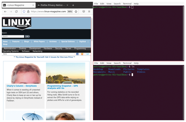Click Downloads in the ls output
186x122 pixels.
(114, 69)
